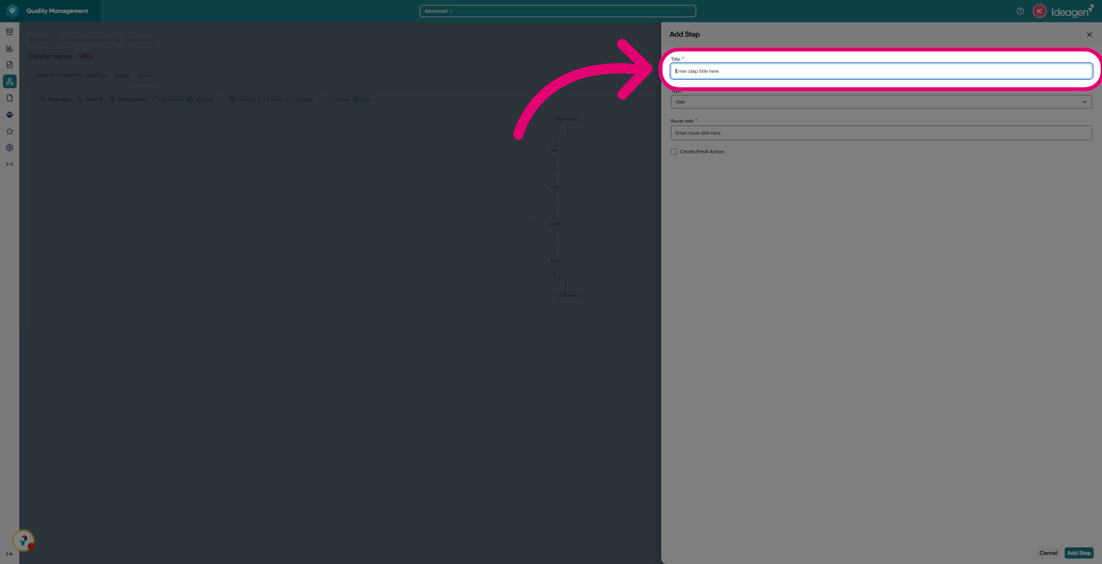Open the Type dropdown showing User

(881, 102)
